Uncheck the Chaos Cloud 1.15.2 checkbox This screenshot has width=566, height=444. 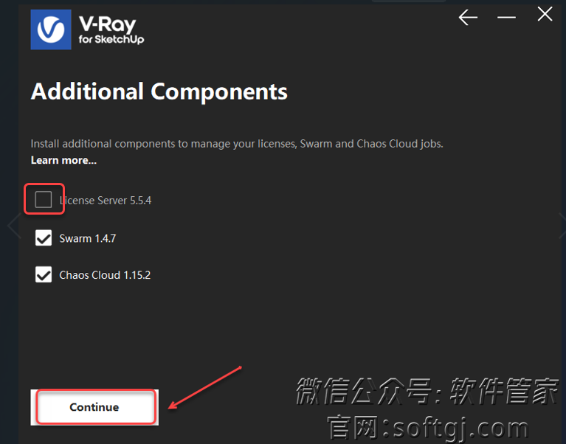pyautogui.click(x=44, y=275)
